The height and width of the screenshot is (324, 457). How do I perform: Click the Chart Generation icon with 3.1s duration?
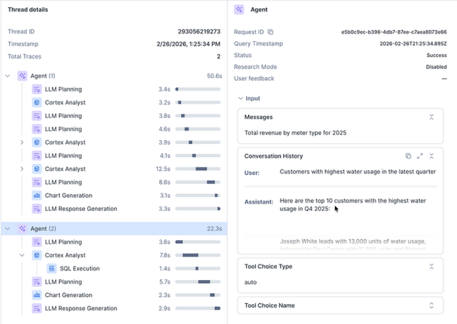pos(37,195)
